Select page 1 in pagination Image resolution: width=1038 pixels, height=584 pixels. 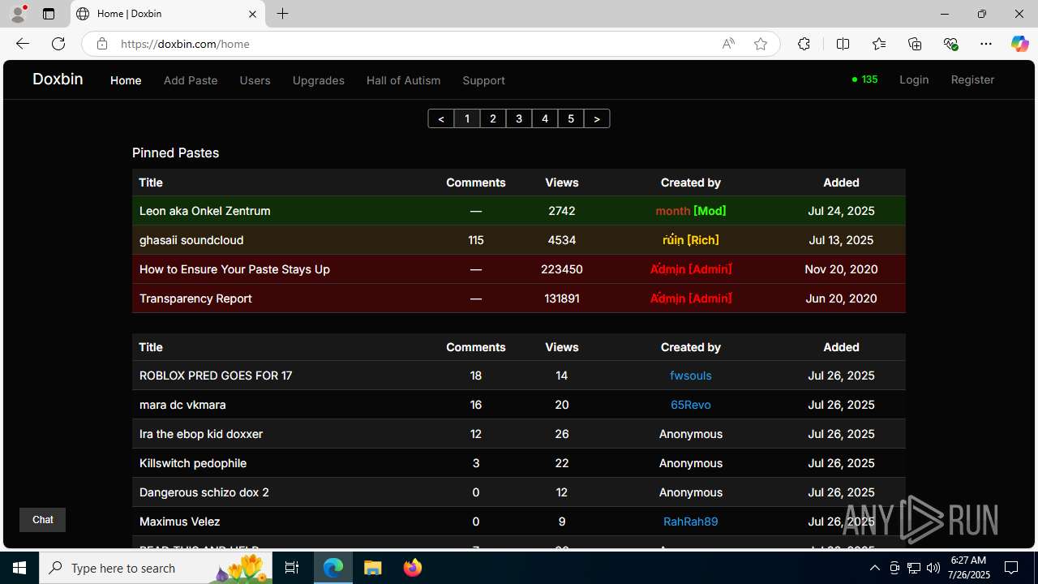click(467, 118)
